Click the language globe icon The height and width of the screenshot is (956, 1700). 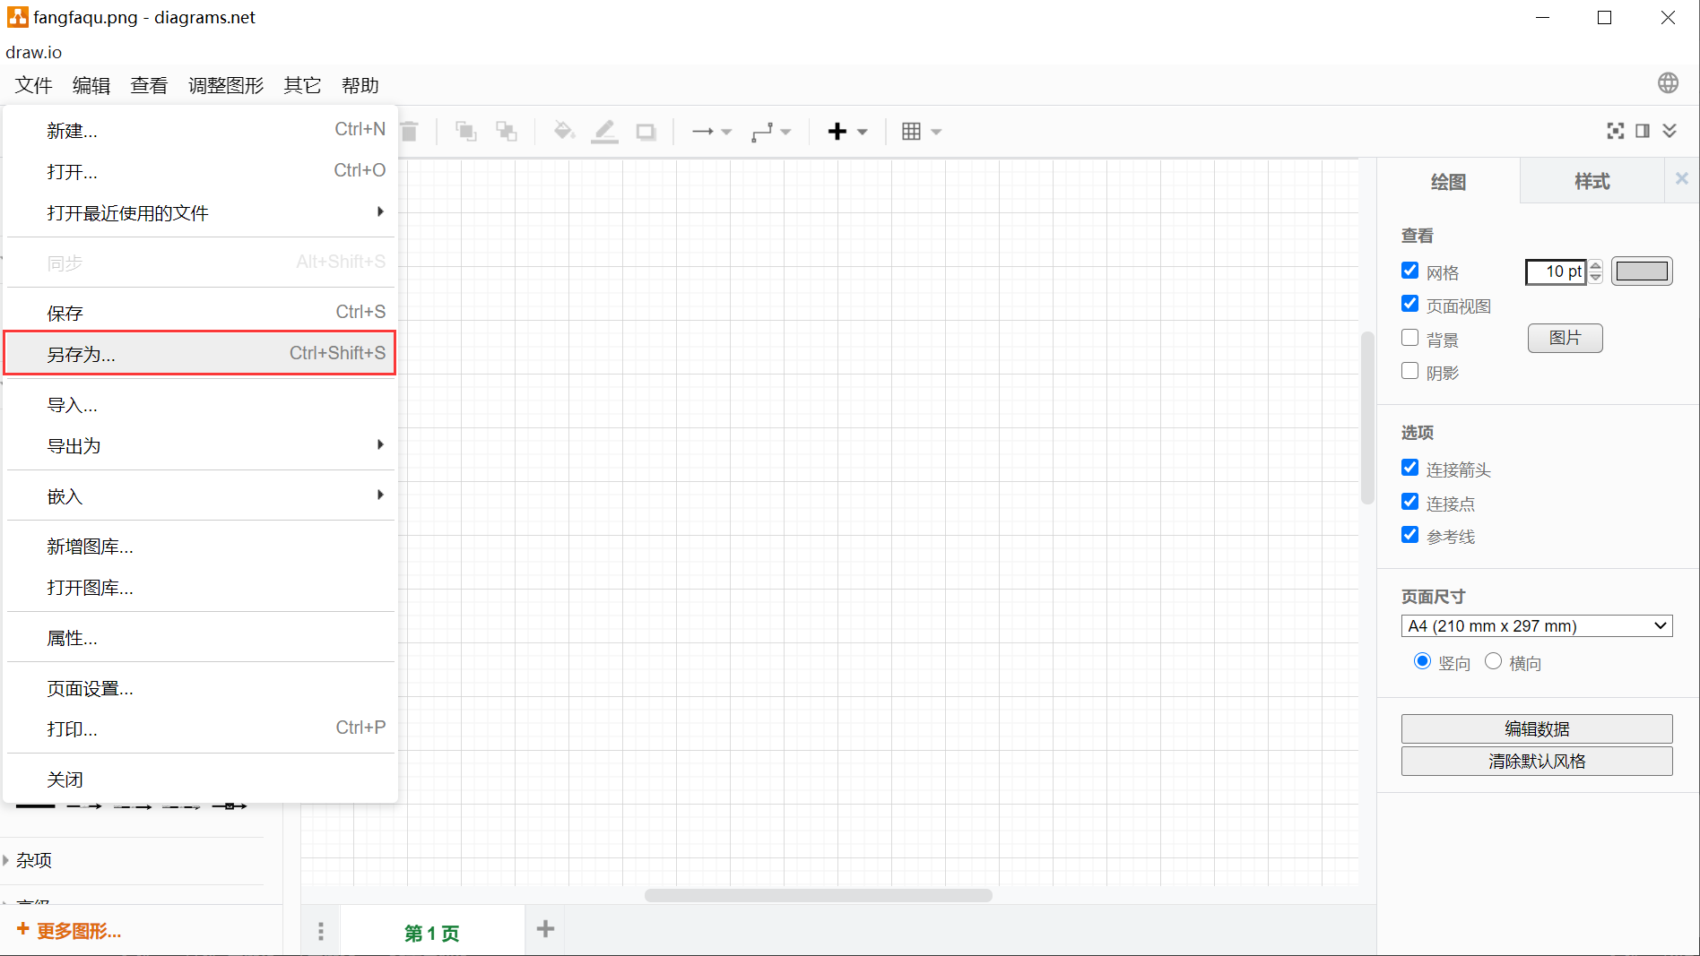(x=1668, y=82)
